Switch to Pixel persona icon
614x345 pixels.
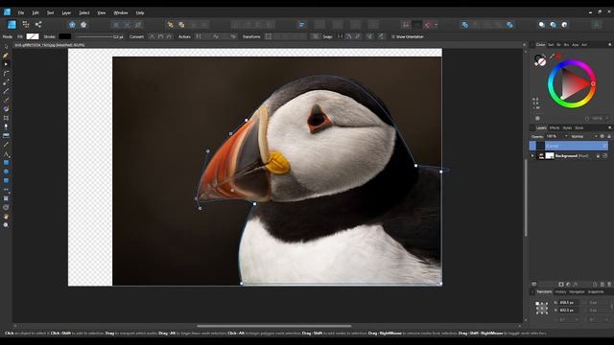point(26,25)
